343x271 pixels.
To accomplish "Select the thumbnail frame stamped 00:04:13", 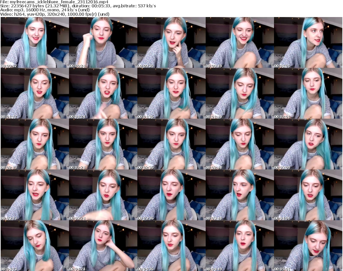I will 35,246.
